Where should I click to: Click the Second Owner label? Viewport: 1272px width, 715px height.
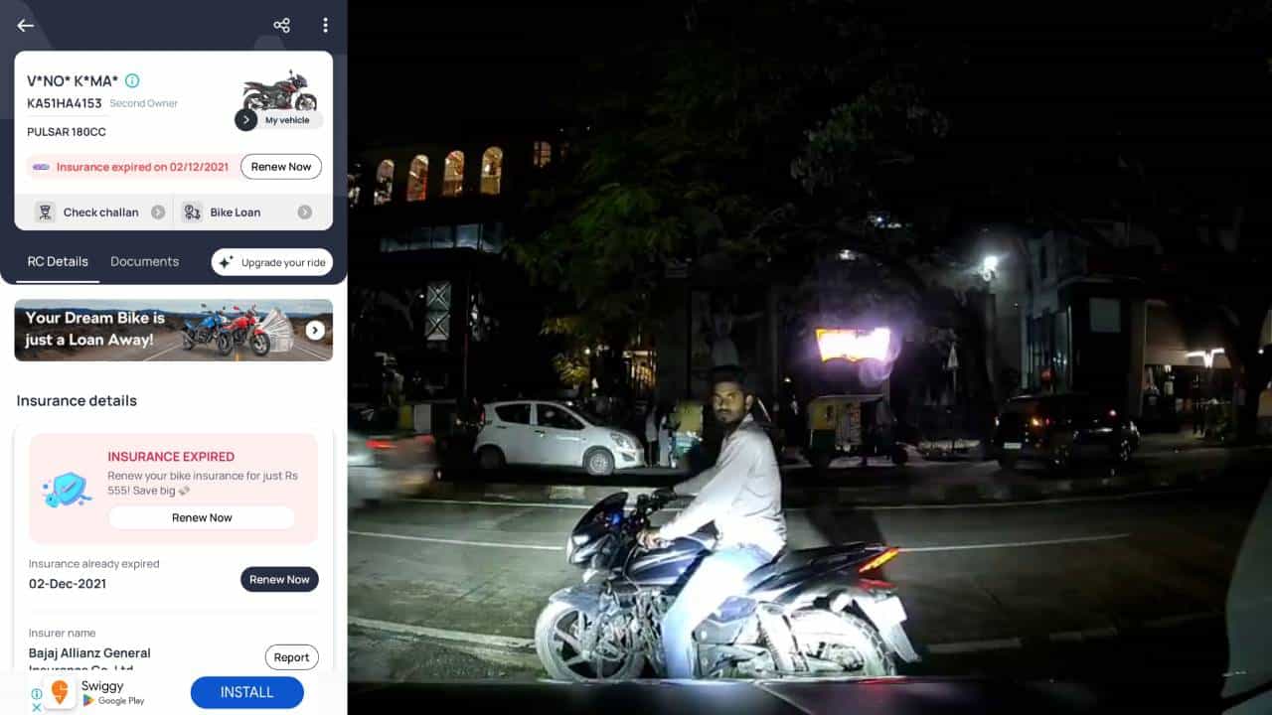144,103
